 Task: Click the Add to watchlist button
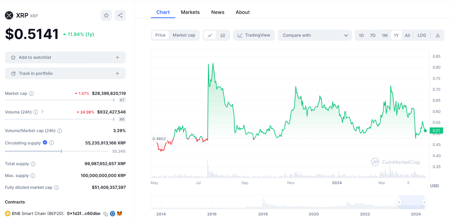65,58
